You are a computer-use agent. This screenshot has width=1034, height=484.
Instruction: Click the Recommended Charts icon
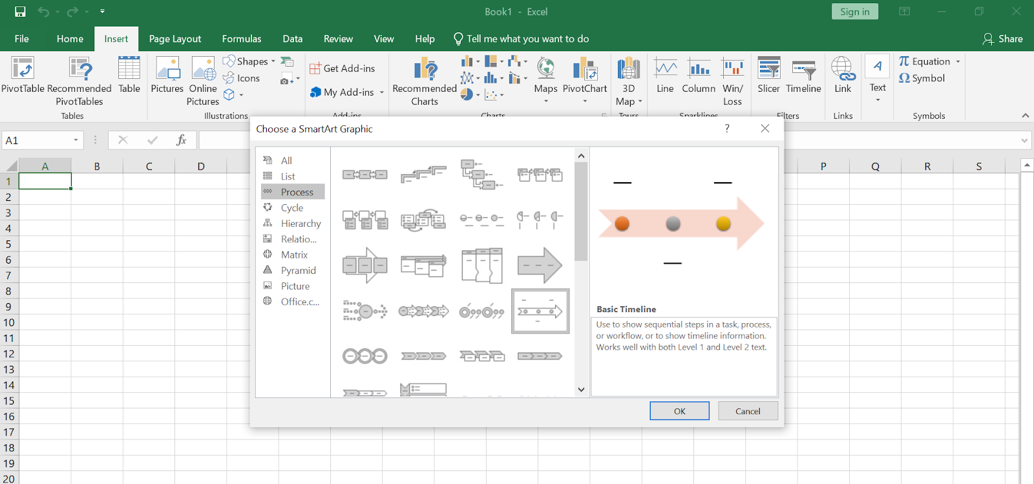425,69
